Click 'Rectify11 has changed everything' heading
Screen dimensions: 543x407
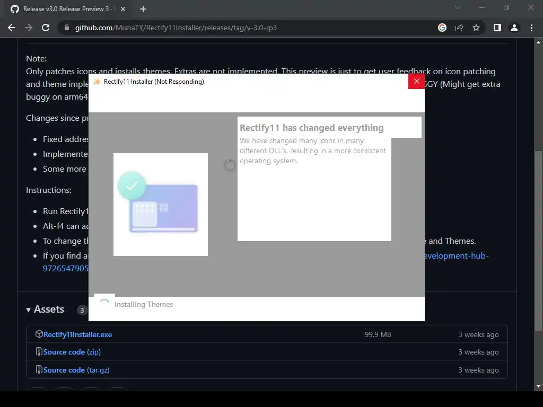(312, 128)
